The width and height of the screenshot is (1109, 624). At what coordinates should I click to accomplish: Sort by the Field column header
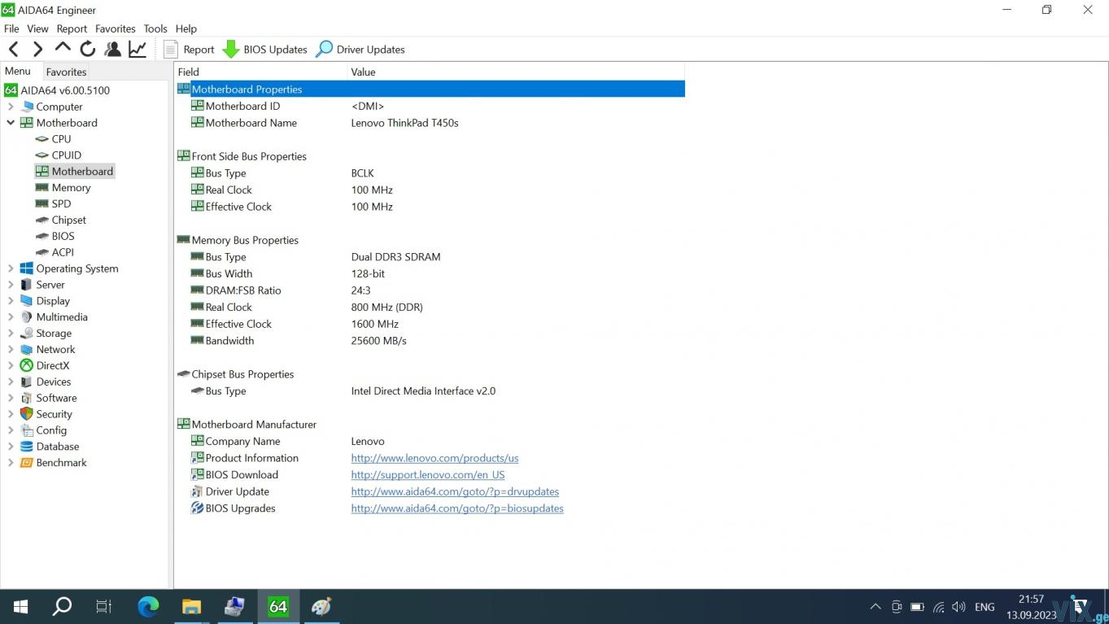260,72
